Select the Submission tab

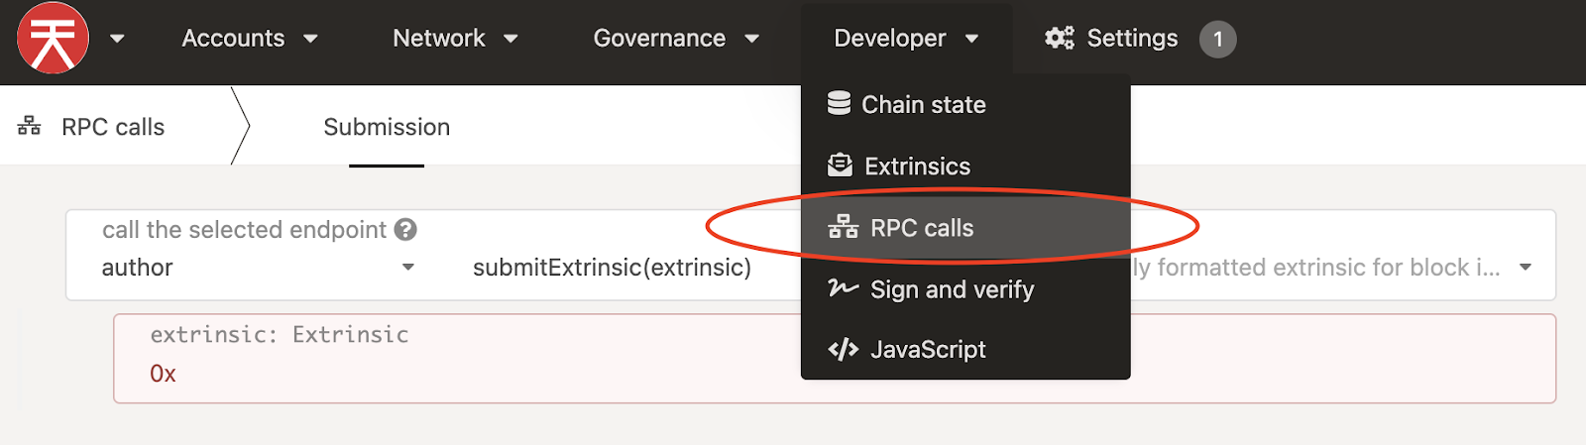[387, 127]
